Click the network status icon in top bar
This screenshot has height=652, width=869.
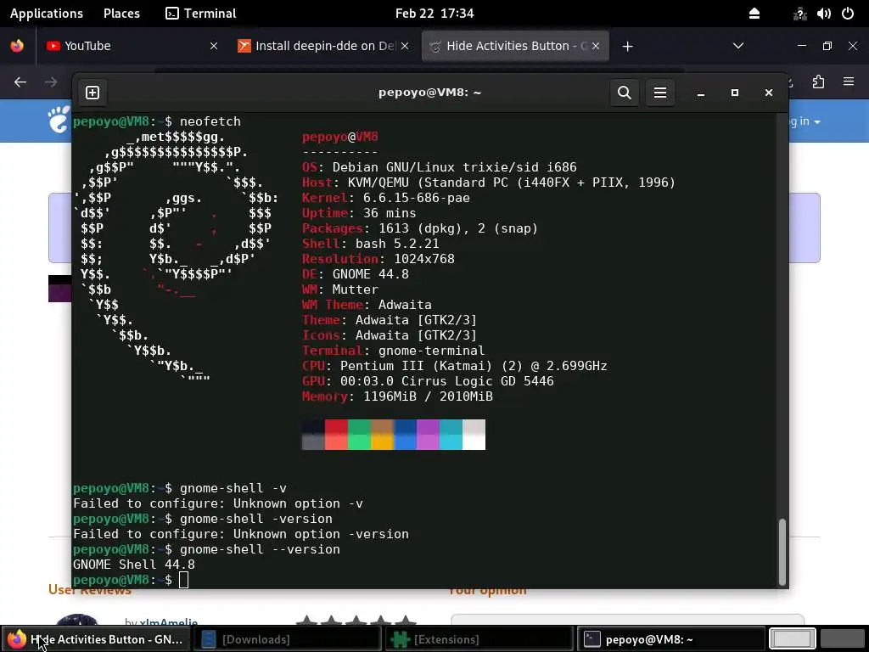click(799, 14)
